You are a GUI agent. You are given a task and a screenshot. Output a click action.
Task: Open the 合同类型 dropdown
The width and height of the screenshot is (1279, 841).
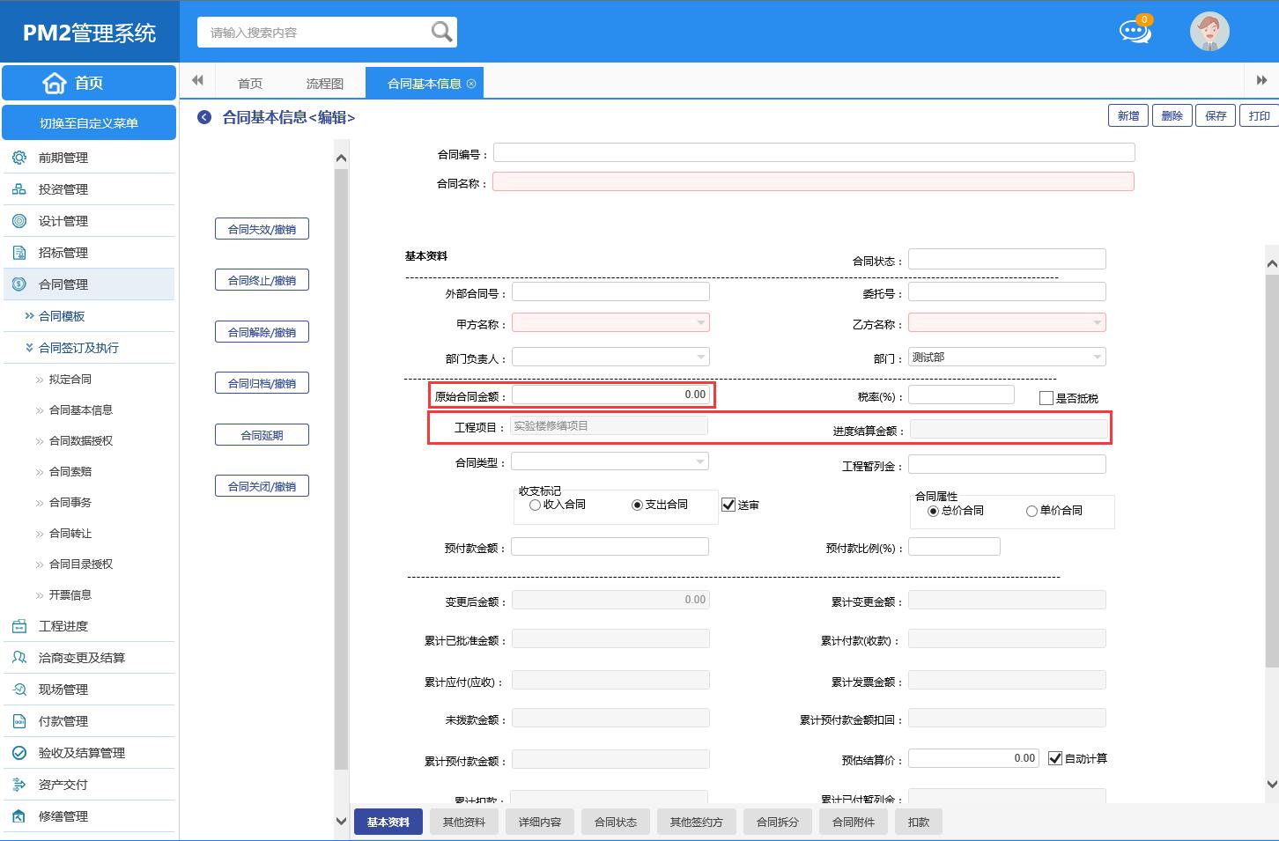point(700,461)
